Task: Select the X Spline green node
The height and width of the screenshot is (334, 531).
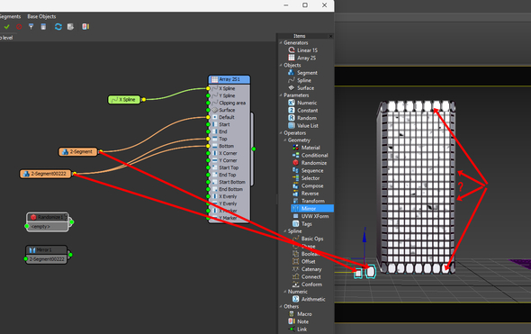Action: point(124,100)
